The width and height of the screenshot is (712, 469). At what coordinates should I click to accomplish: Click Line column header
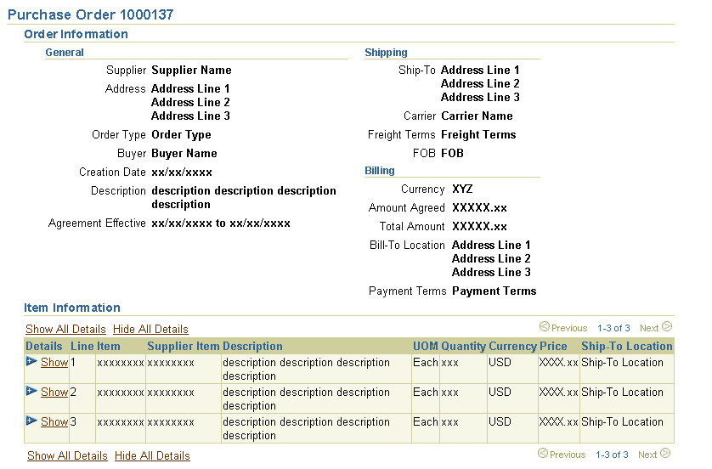tap(82, 346)
